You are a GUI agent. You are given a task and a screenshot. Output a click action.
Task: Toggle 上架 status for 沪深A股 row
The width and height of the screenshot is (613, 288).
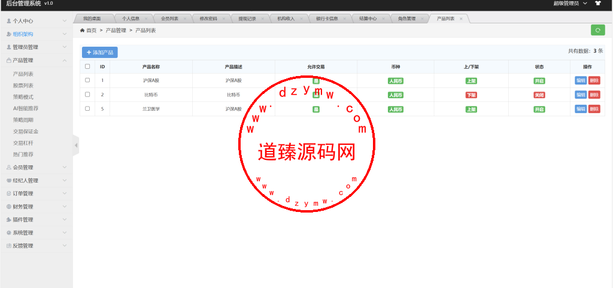pos(471,81)
